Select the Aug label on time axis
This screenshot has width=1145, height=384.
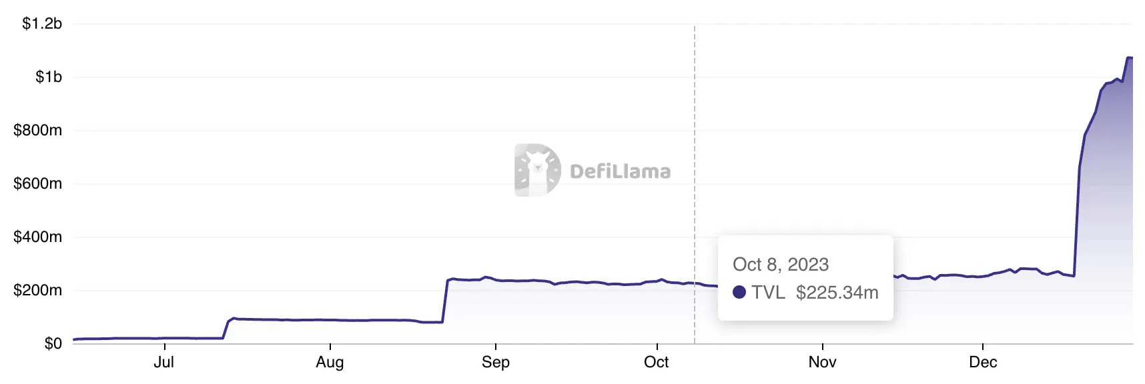(330, 362)
